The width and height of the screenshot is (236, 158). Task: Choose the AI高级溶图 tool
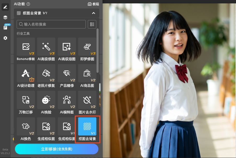[x=67, y=49]
